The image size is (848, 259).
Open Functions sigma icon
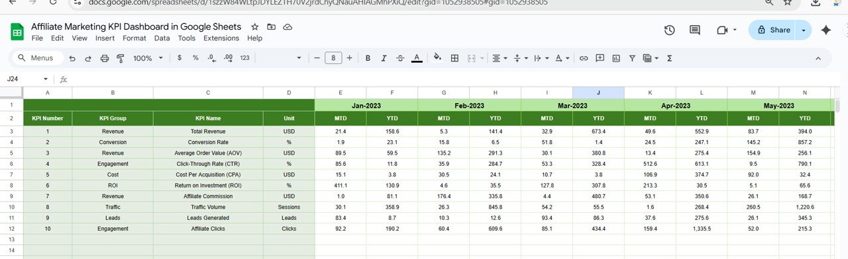tap(669, 58)
